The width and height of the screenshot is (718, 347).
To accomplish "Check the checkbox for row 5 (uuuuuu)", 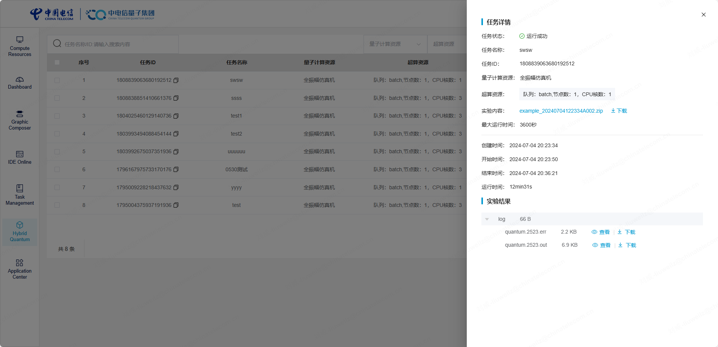I will pos(57,152).
